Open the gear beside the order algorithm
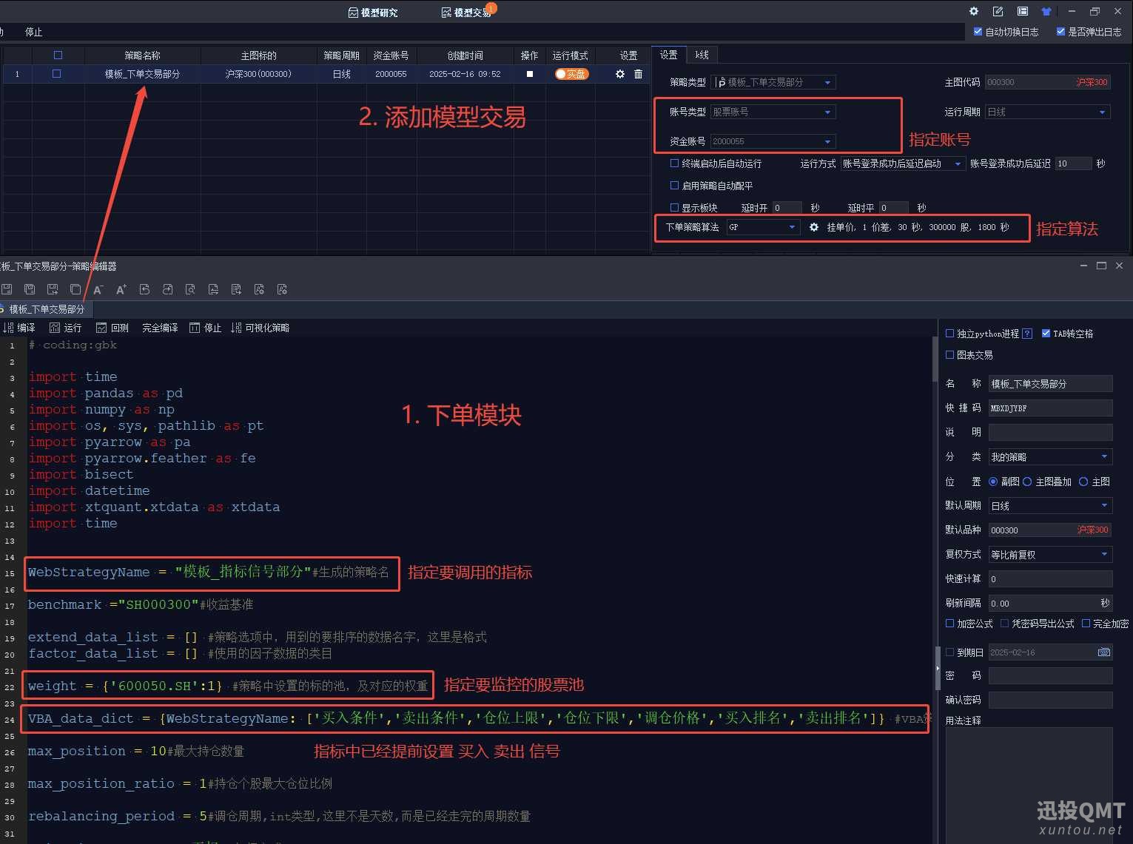This screenshot has width=1133, height=844. click(814, 227)
